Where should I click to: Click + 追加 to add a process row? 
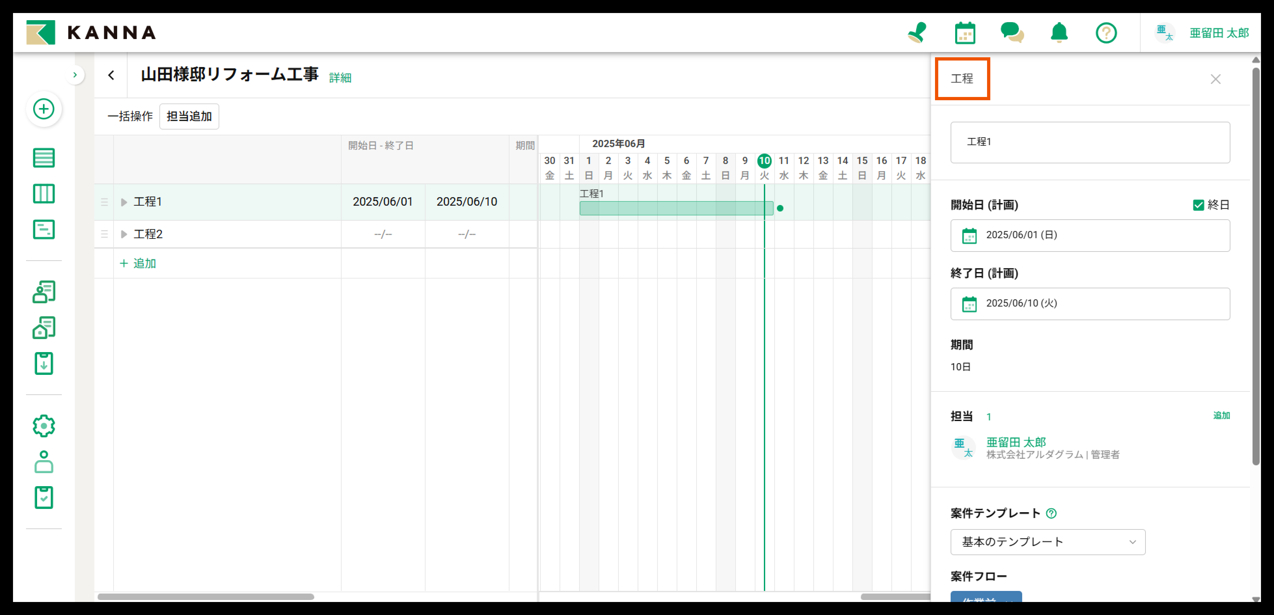pyautogui.click(x=138, y=263)
